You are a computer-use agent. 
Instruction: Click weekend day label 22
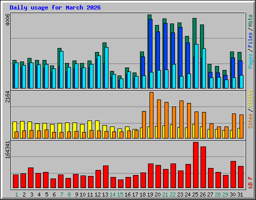172,194
